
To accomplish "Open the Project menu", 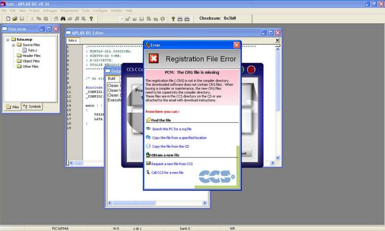I will click(x=34, y=11).
